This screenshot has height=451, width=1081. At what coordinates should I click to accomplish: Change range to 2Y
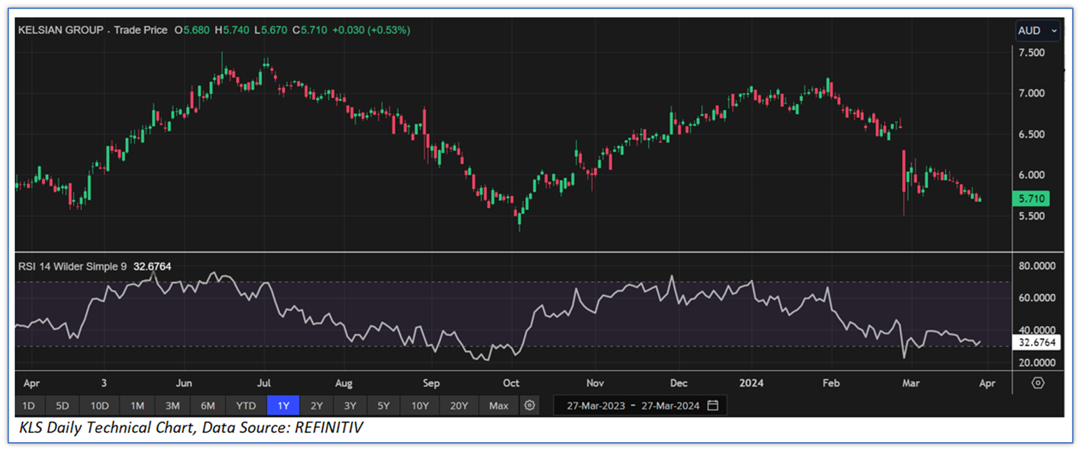click(317, 406)
